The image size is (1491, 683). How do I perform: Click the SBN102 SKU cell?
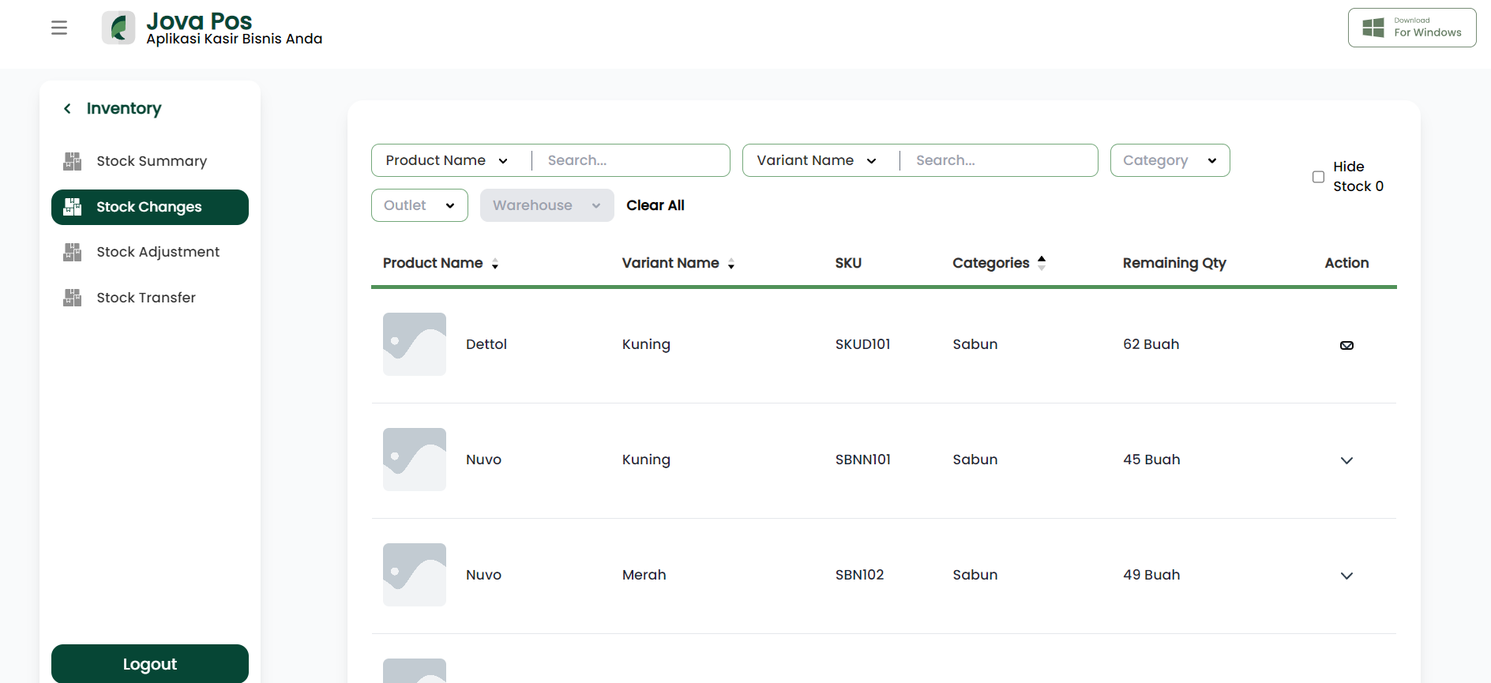(x=860, y=575)
